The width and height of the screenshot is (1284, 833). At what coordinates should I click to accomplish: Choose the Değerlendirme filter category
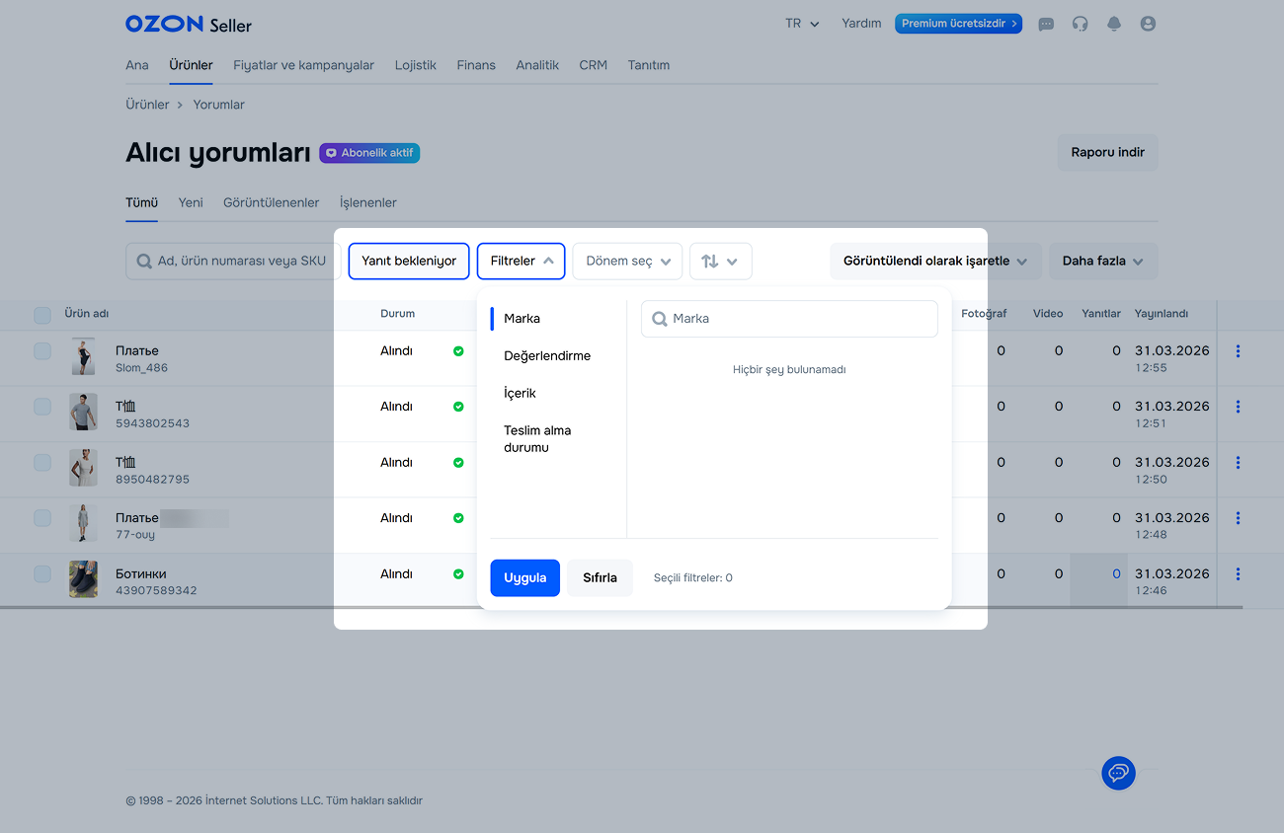pos(547,356)
